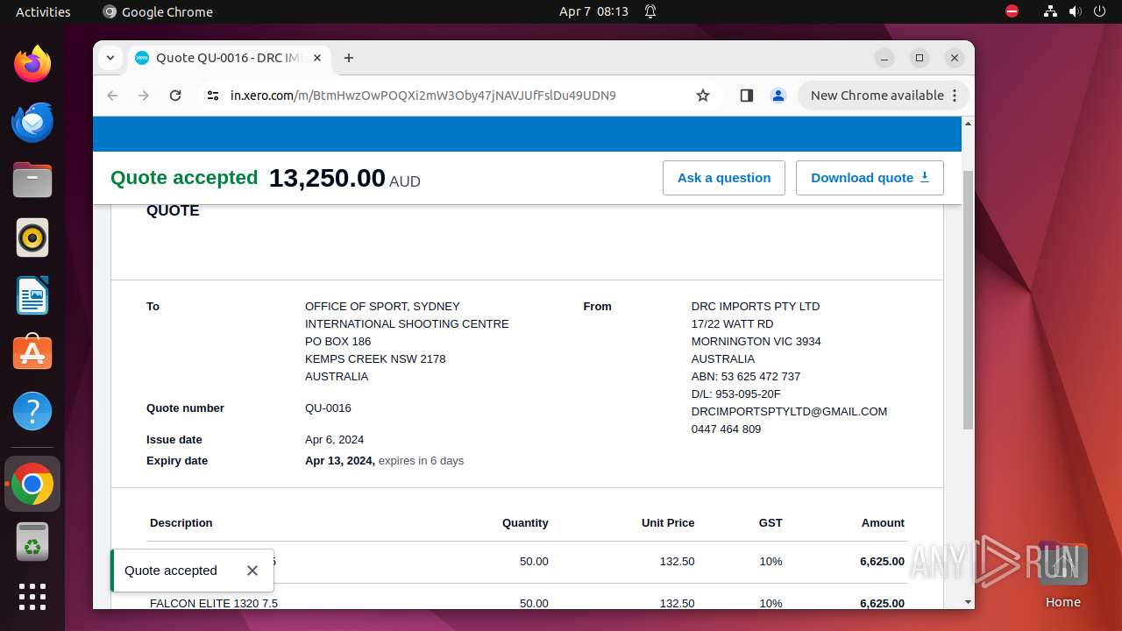Click the Unit Price column header
Viewport: 1122px width, 631px height.
668,523
